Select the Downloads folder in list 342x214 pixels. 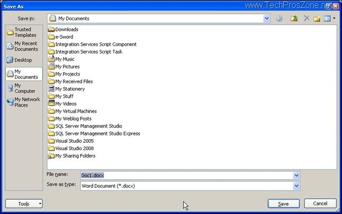(x=67, y=30)
